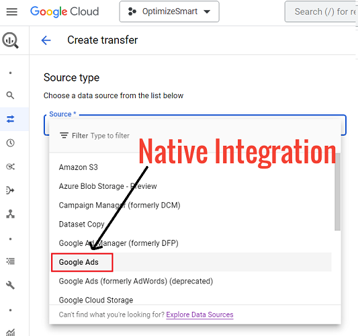
Task: Click the BigQuery logo icon in sidebar
Action: click(x=10, y=40)
